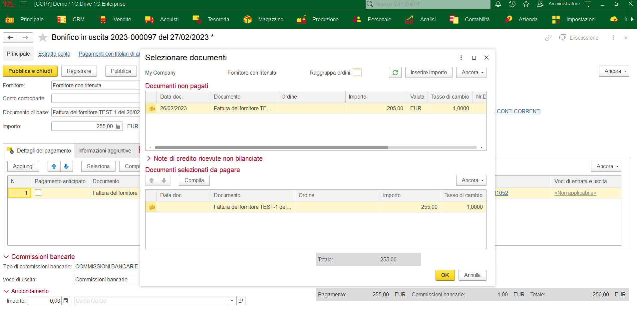Move payment row up in details
Viewport: 637px width, 310px height.
point(54,166)
